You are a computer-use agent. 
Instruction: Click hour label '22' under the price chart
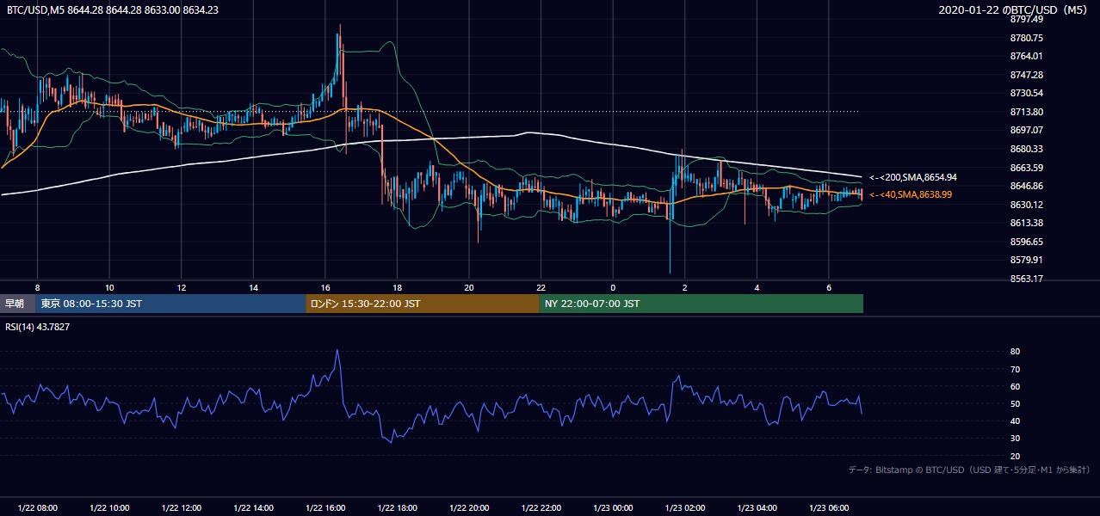(x=541, y=287)
